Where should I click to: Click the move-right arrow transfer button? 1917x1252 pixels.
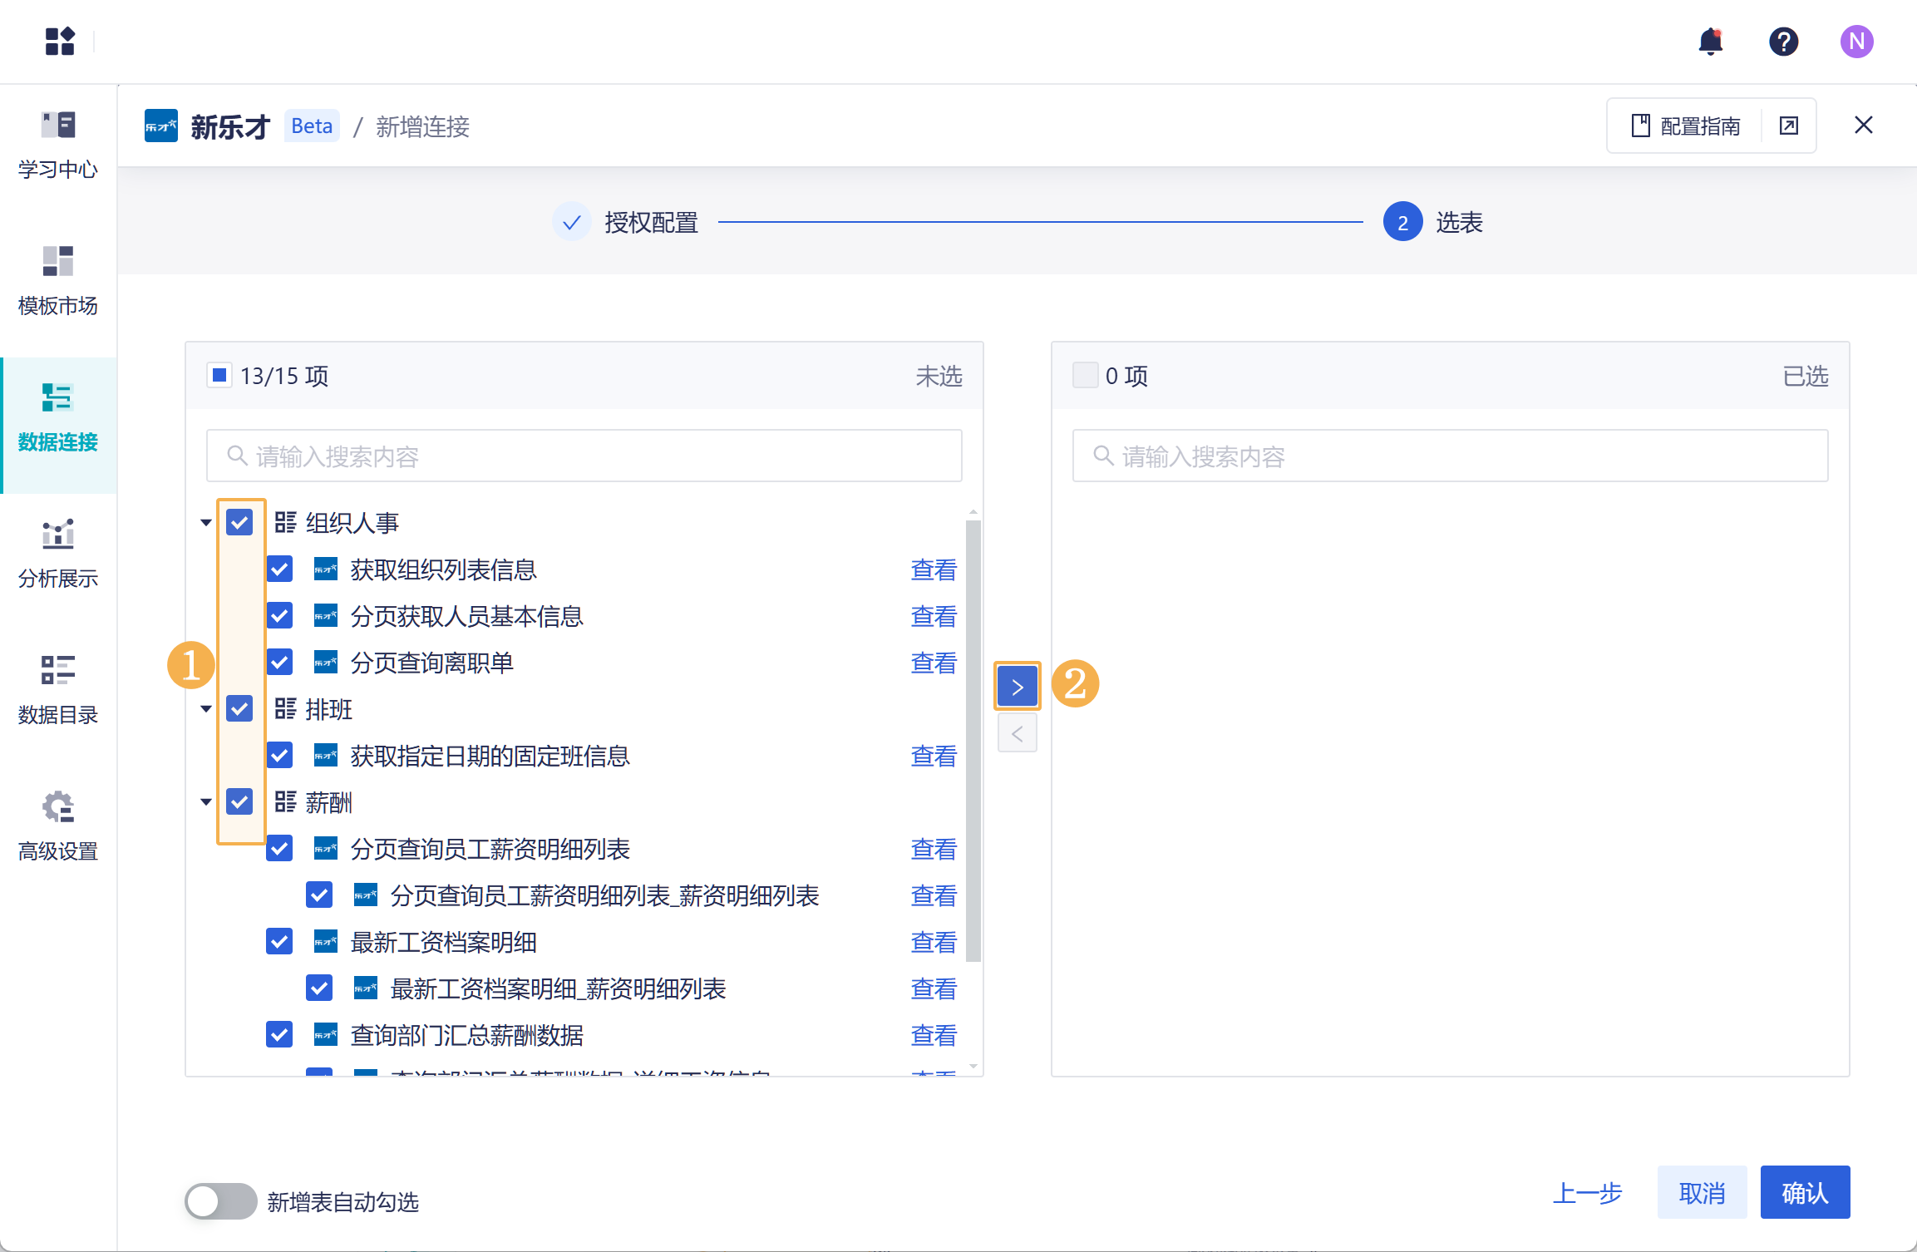coord(1017,687)
